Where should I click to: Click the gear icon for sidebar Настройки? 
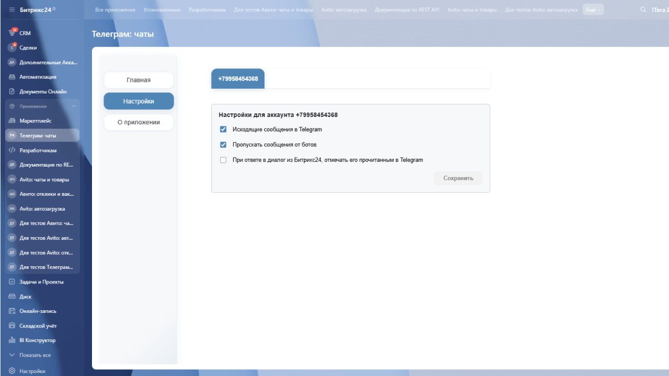coord(12,371)
